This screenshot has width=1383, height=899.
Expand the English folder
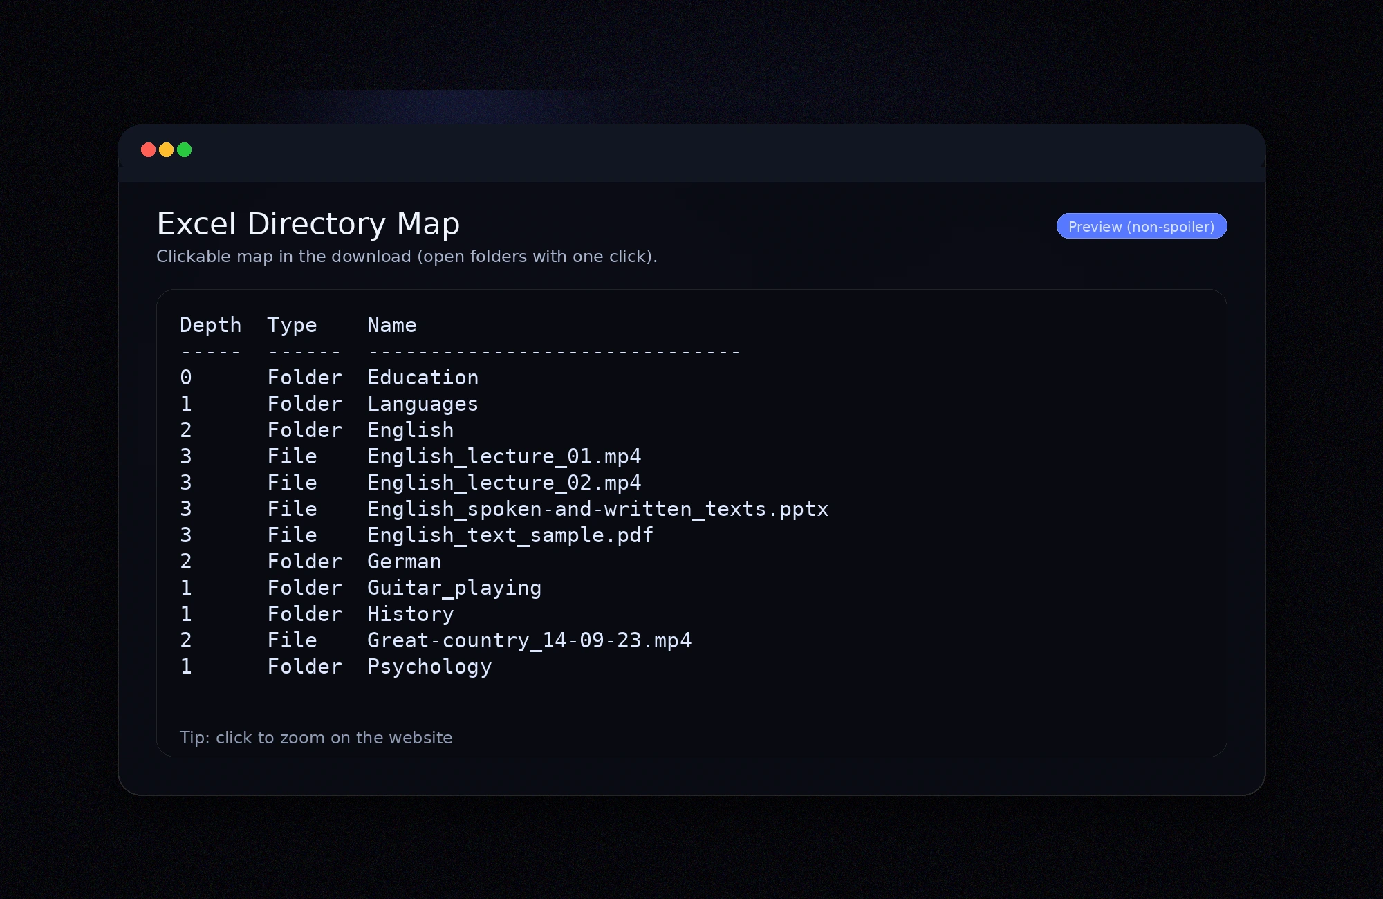pyautogui.click(x=409, y=430)
